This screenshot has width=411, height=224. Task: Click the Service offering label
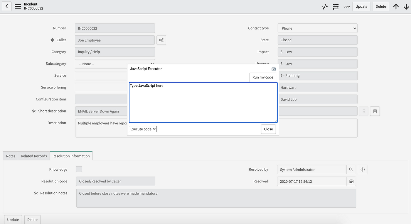pos(53,87)
